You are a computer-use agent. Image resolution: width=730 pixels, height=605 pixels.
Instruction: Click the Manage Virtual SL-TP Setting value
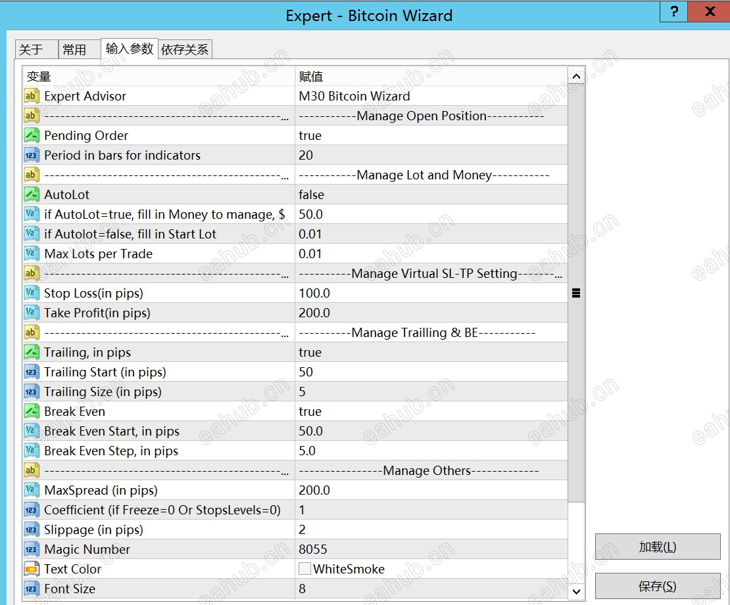click(x=430, y=273)
